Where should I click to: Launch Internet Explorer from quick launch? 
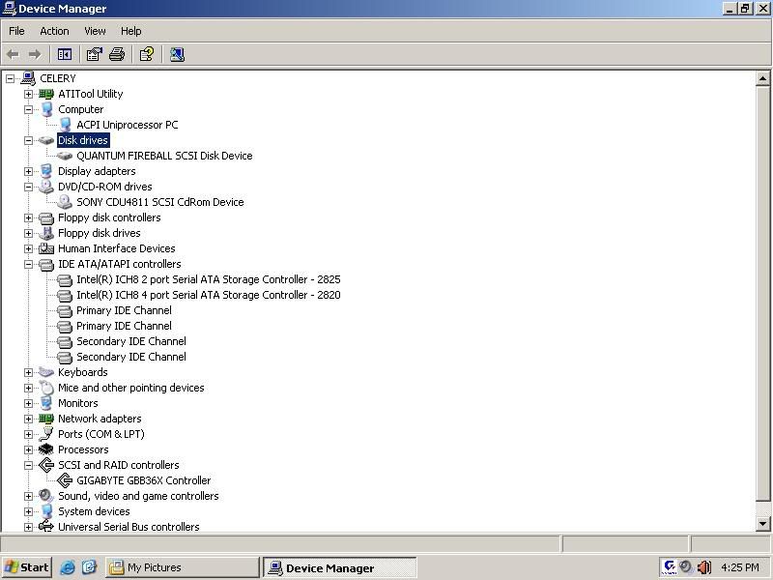coord(68,567)
